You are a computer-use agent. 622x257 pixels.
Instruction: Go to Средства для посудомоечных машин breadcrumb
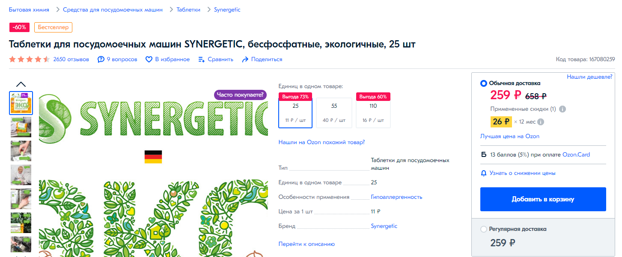[113, 9]
